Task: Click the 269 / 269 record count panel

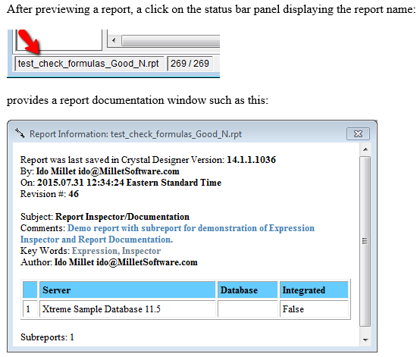Action: [190, 64]
